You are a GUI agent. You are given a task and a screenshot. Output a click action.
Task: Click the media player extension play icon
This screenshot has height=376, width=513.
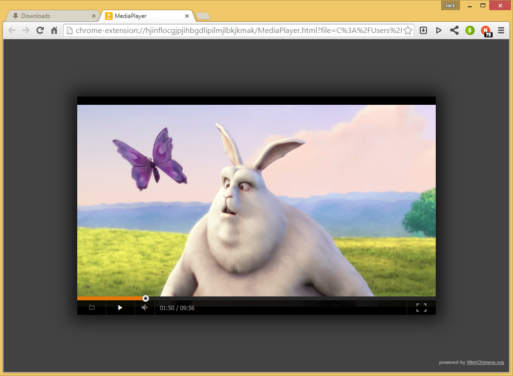[x=439, y=31]
